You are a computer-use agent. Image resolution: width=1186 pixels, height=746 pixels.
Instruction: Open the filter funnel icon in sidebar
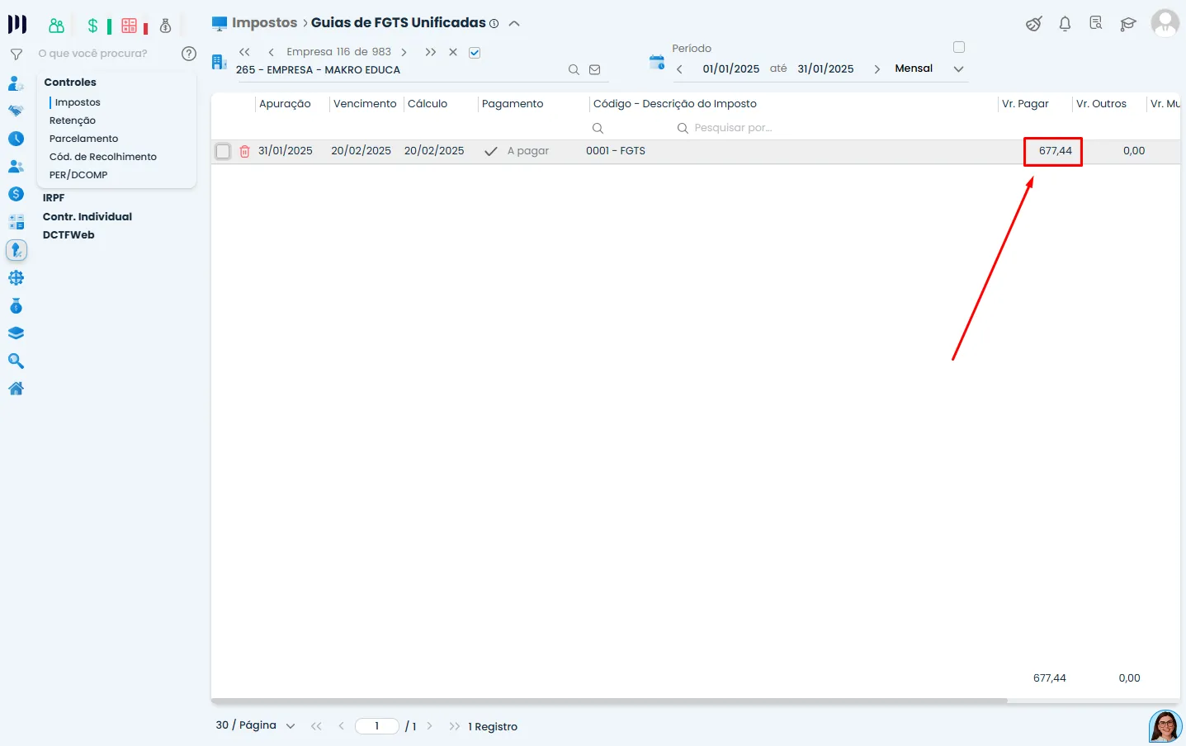tap(16, 54)
